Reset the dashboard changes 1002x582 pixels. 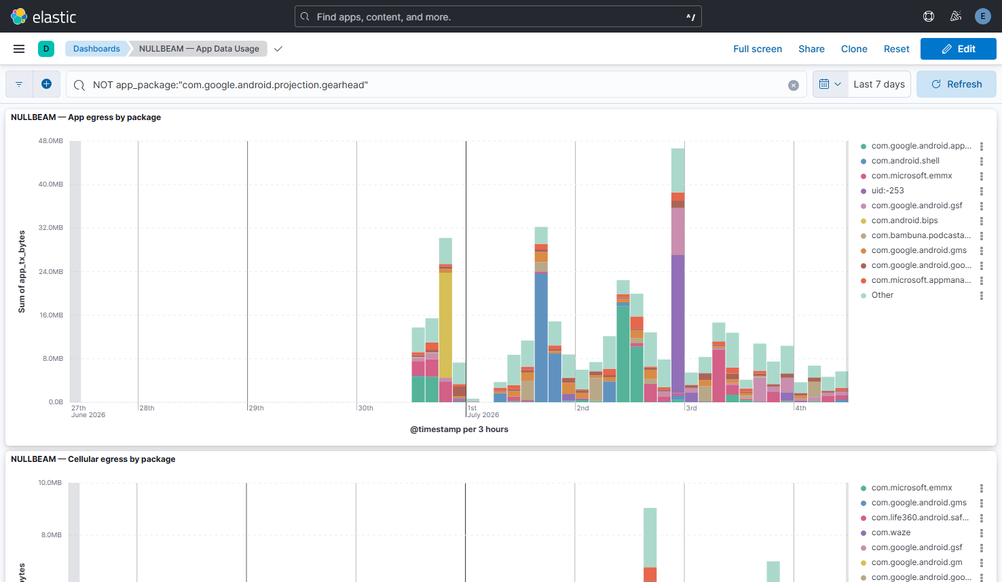click(x=896, y=49)
